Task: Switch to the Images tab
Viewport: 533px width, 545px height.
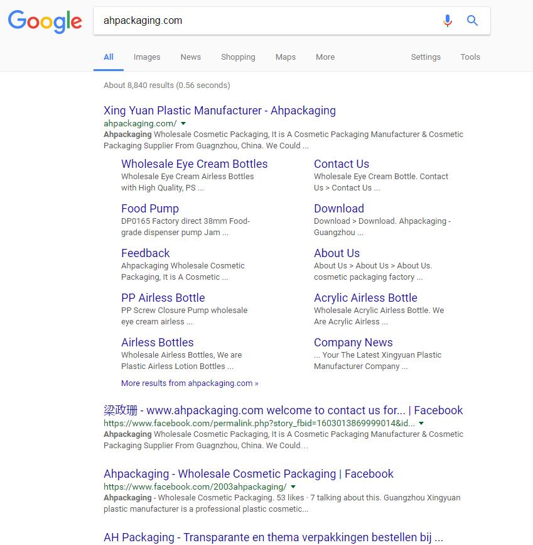Action: click(147, 57)
